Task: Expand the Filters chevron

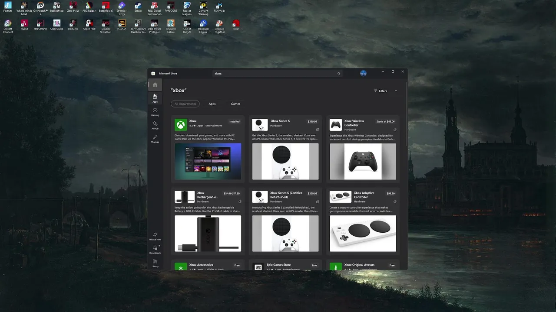Action: [x=396, y=91]
